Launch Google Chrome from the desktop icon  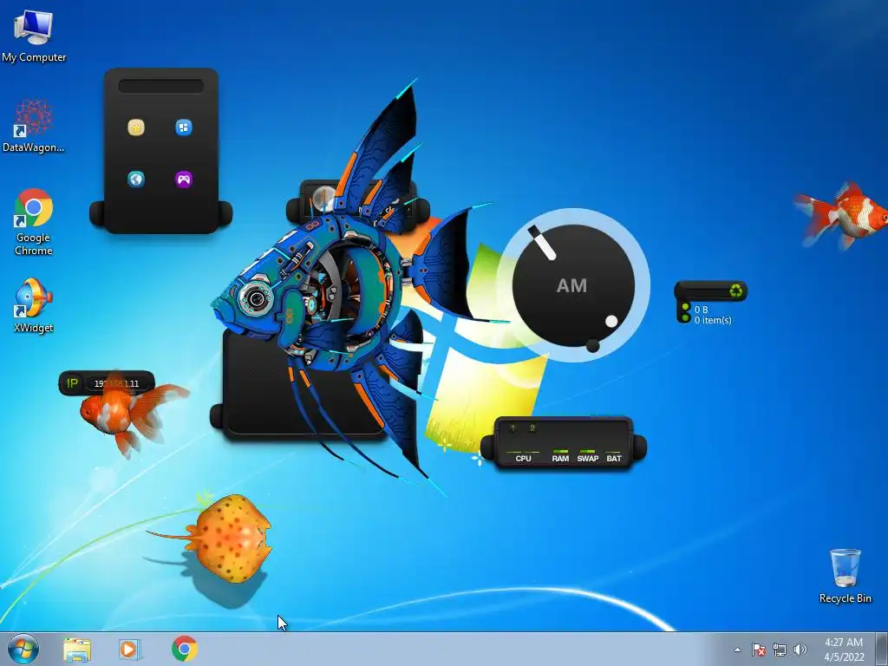[x=34, y=222]
